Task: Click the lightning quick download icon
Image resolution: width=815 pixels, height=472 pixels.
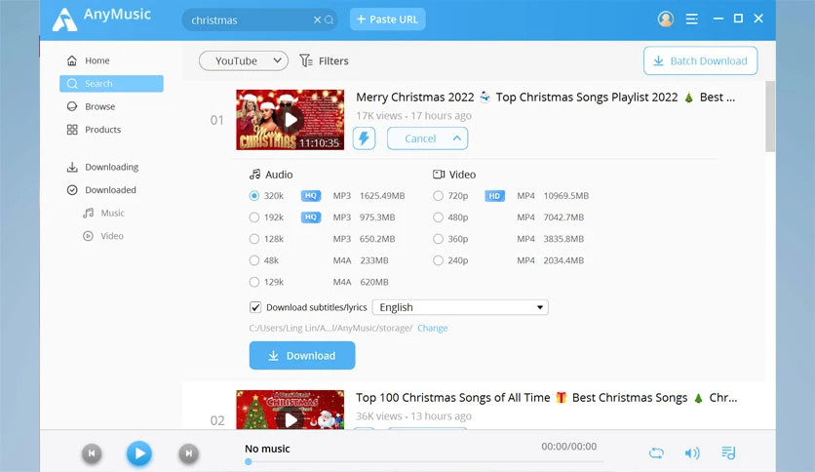Action: (364, 138)
